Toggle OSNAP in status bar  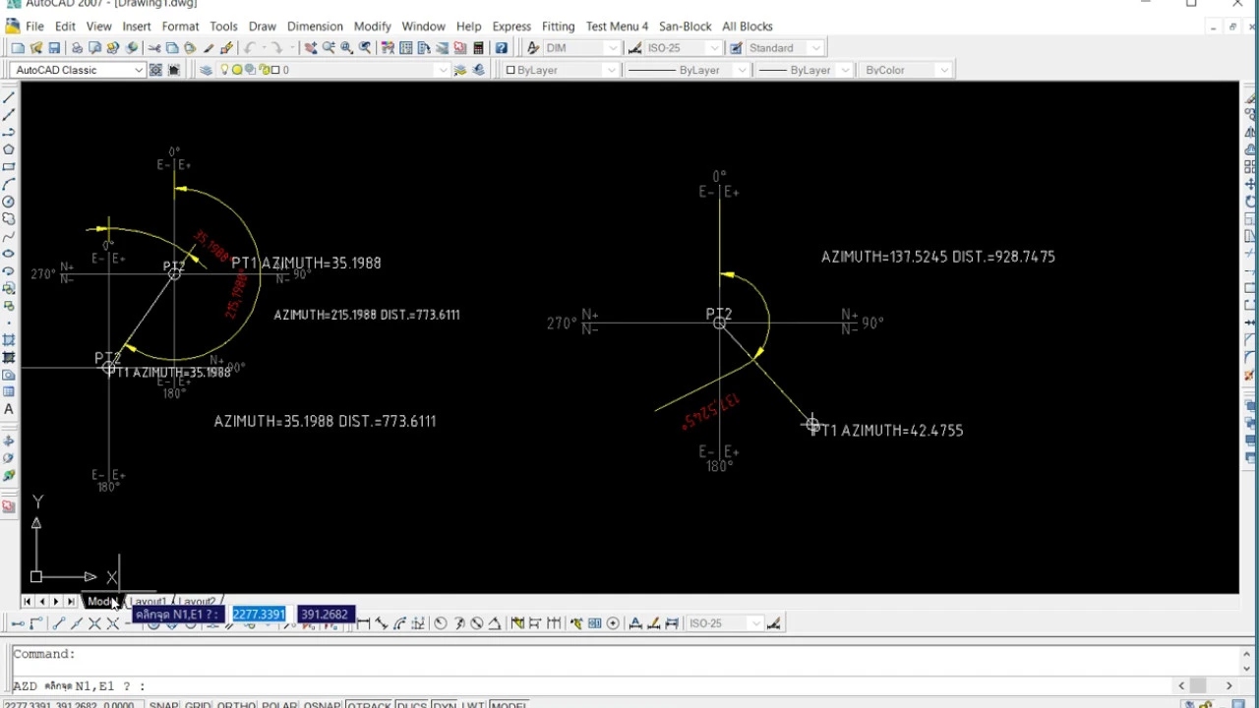(x=322, y=705)
